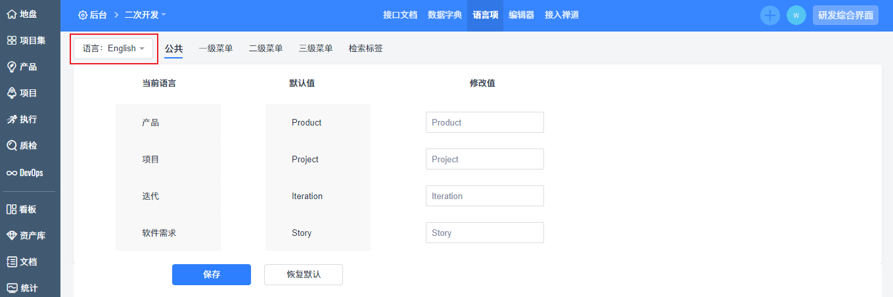The height and width of the screenshot is (297, 893).
Task: Switch to the 一级菜单 tab
Action: (216, 49)
